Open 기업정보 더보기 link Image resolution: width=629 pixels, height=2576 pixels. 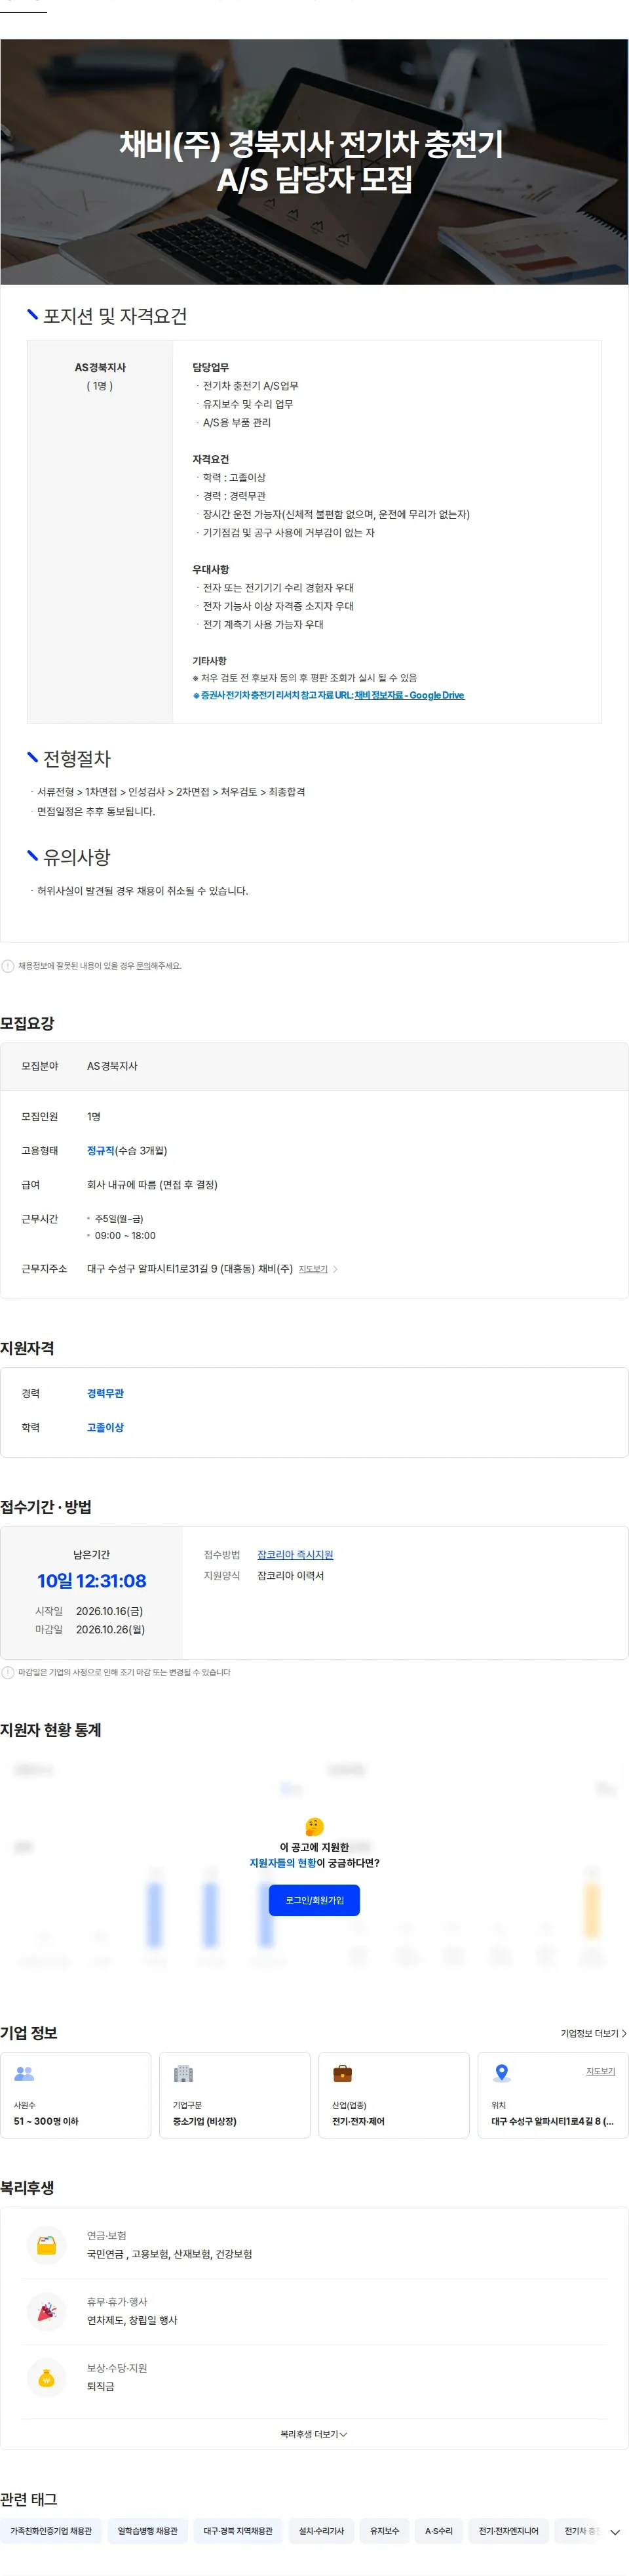coord(593,2033)
